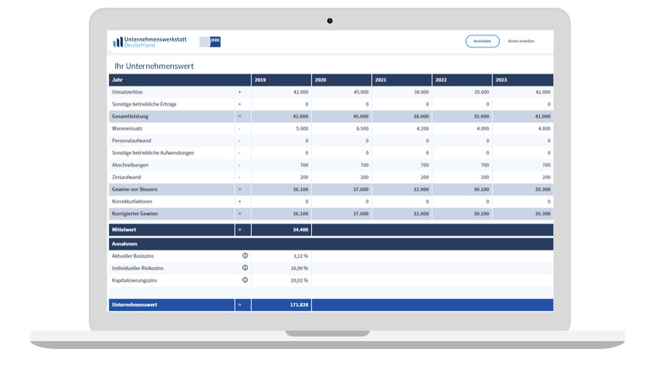The height and width of the screenshot is (368, 657).
Task: Click the 2019 Korrekturfaktoren value cell
Action: click(281, 202)
